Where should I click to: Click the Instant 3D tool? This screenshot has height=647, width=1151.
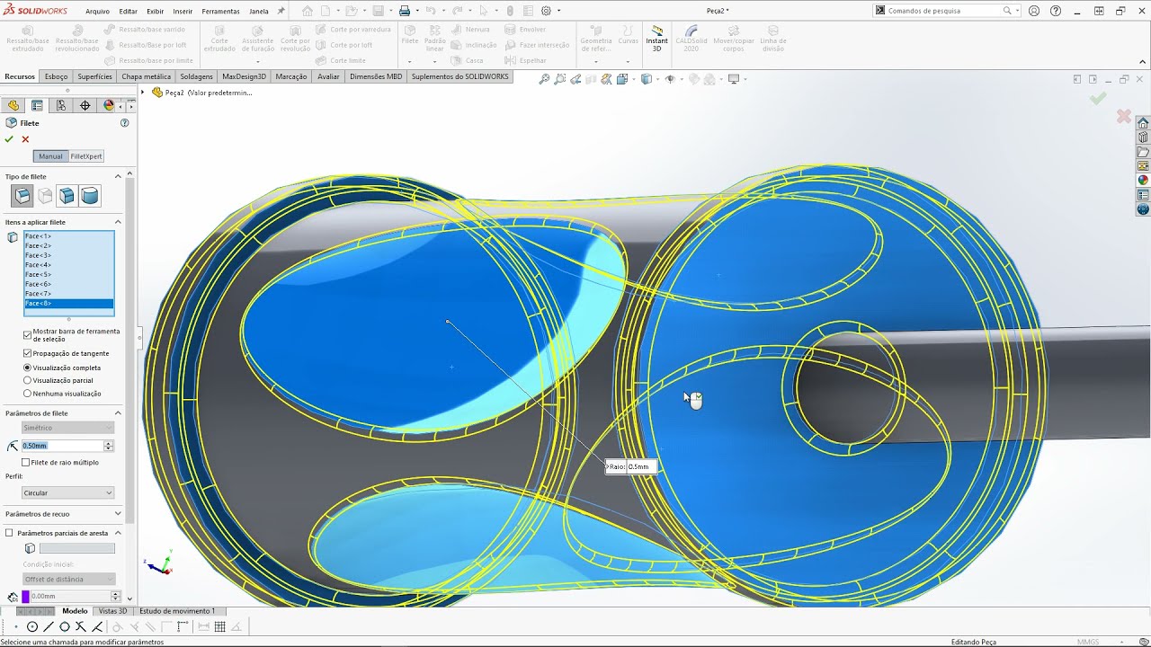[x=656, y=39]
